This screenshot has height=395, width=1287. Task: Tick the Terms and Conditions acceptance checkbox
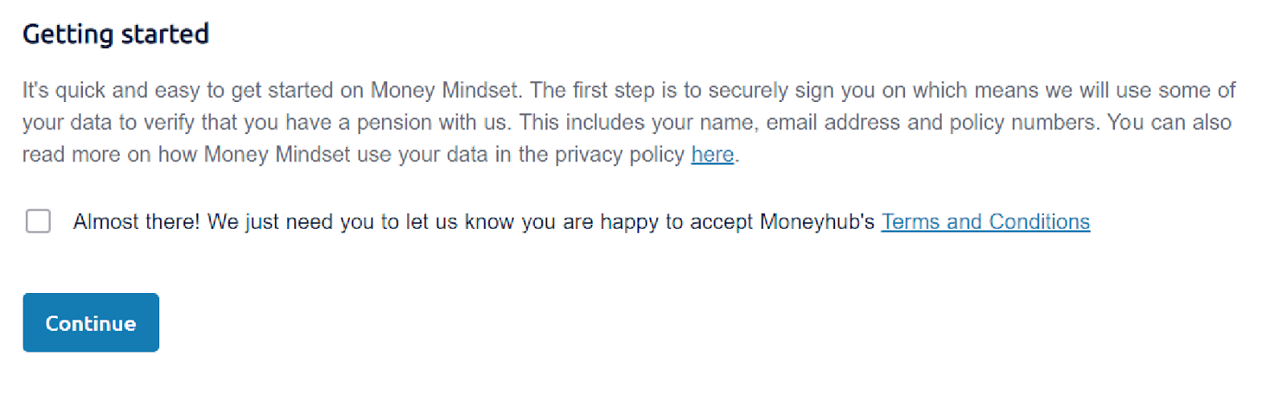(38, 221)
